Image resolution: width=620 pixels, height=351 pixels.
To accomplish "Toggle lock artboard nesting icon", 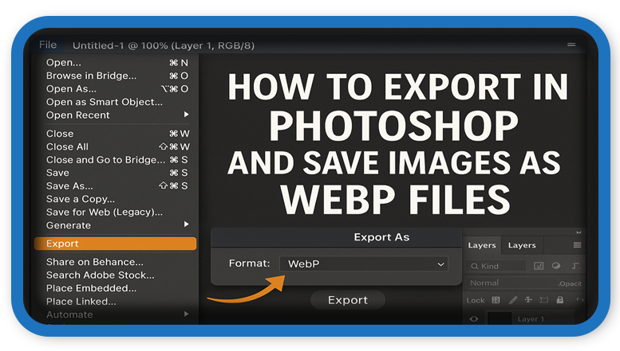I will pos(544,300).
